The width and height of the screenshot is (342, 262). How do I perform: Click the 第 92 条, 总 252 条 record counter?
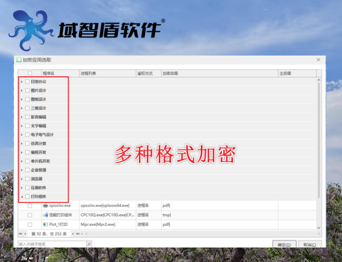click(49, 234)
